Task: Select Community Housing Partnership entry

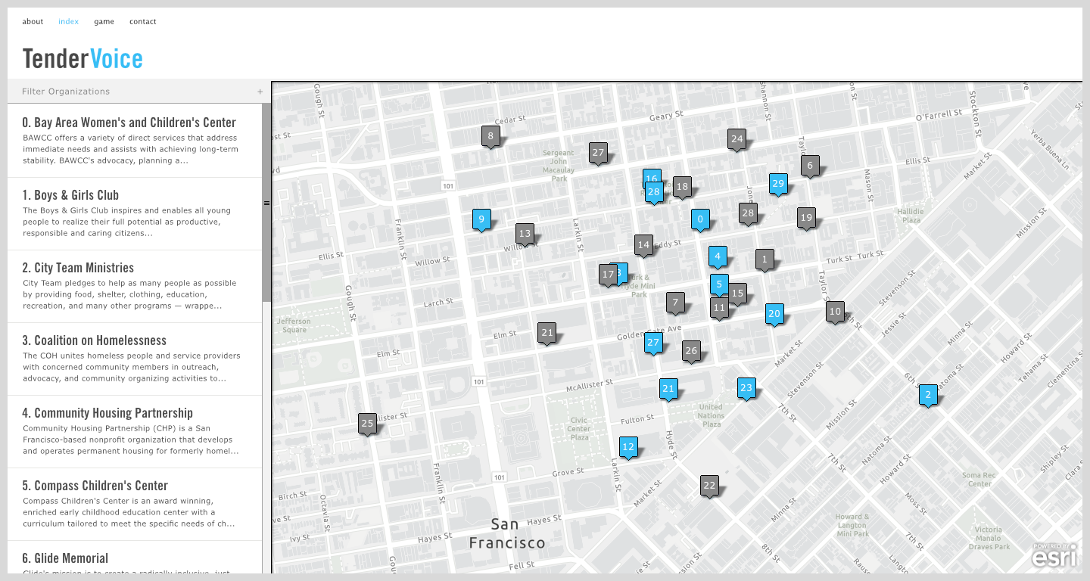Action: (135, 432)
